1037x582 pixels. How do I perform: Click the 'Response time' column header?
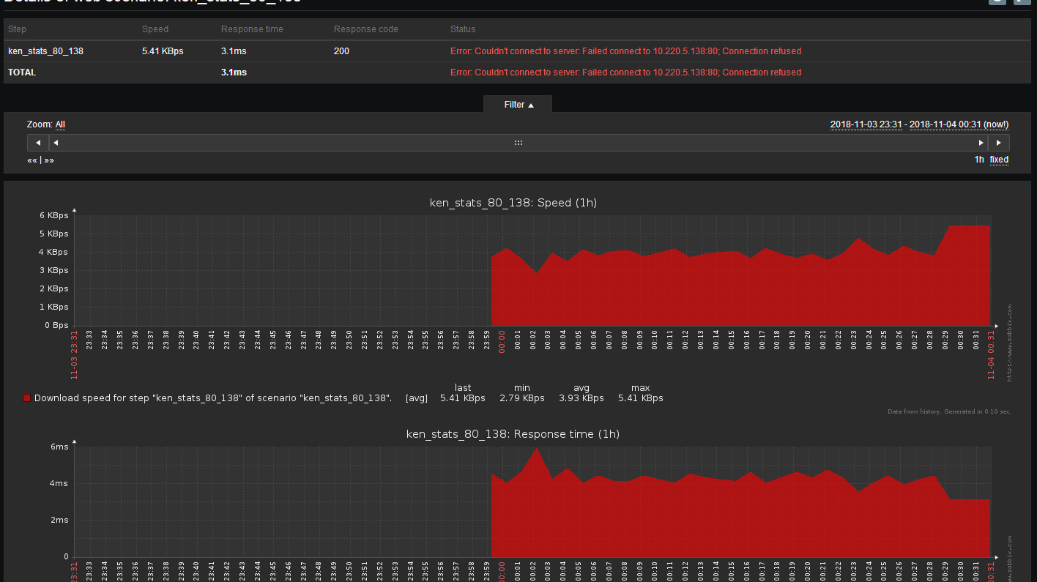coord(252,29)
